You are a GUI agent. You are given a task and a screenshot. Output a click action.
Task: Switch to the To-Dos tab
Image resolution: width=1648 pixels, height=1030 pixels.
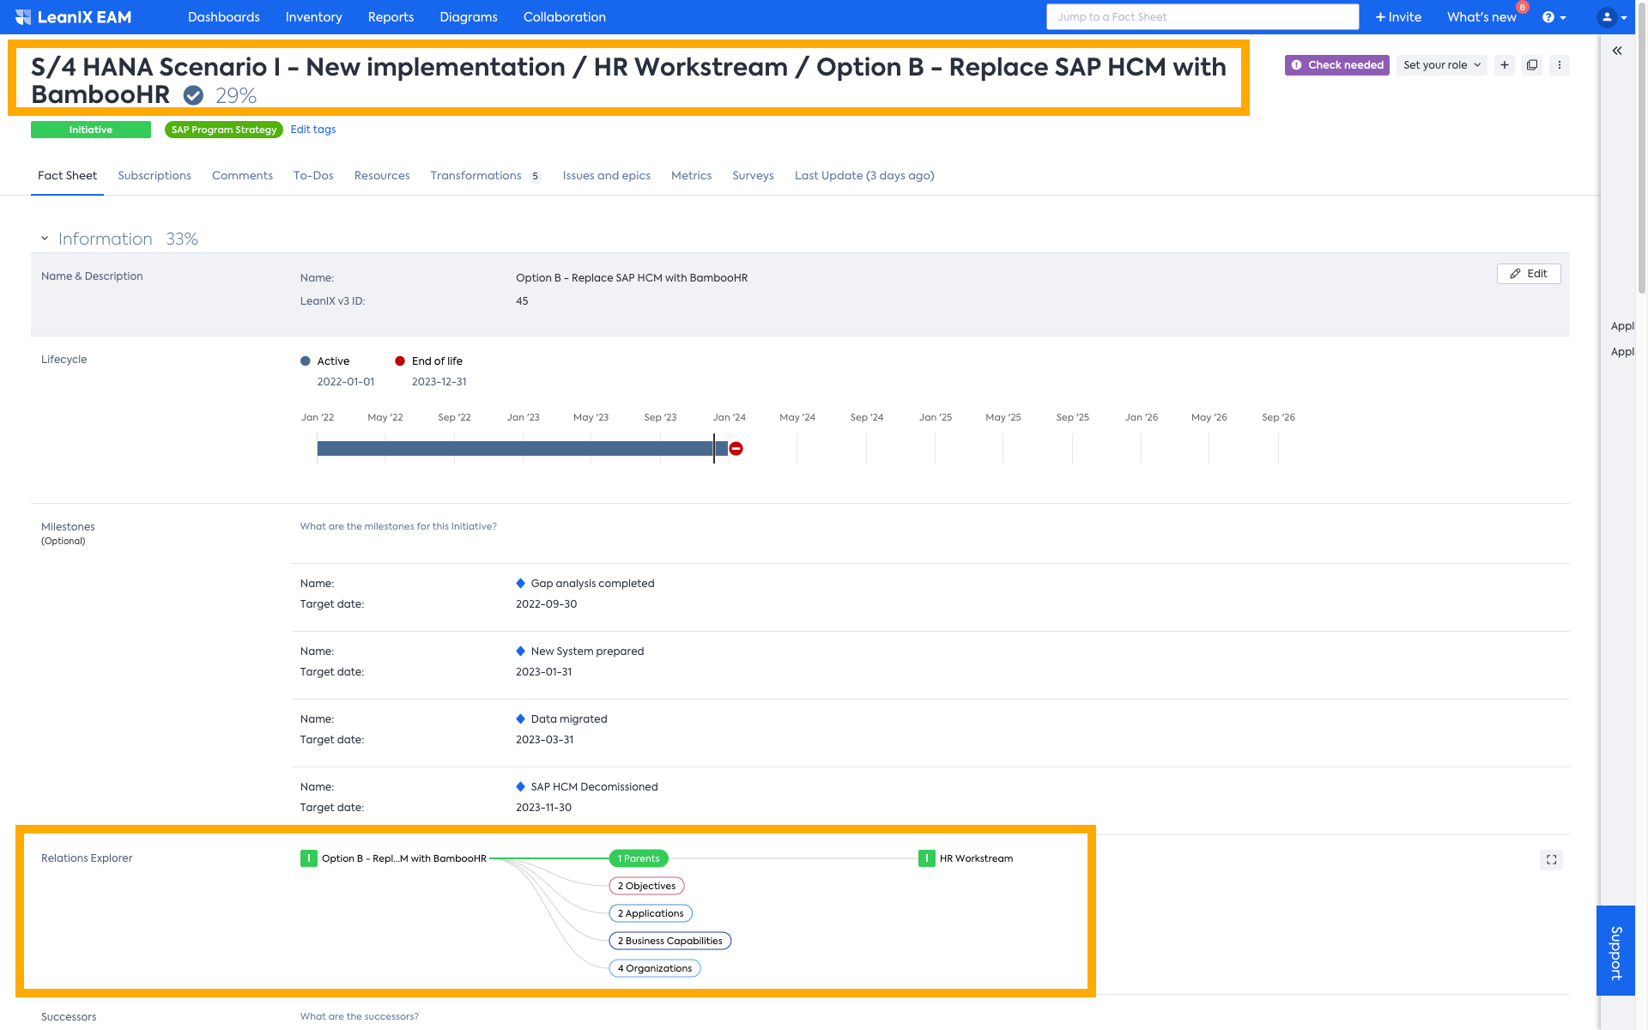click(313, 176)
